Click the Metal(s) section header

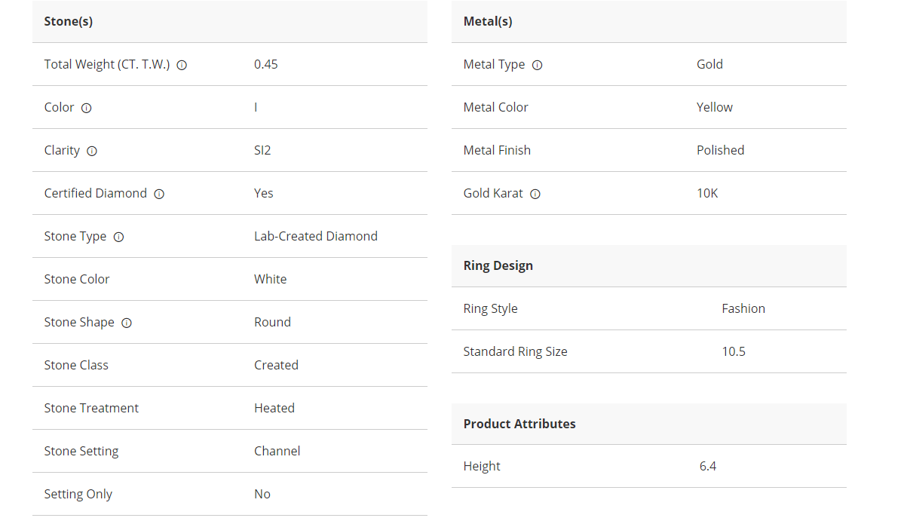pos(488,21)
